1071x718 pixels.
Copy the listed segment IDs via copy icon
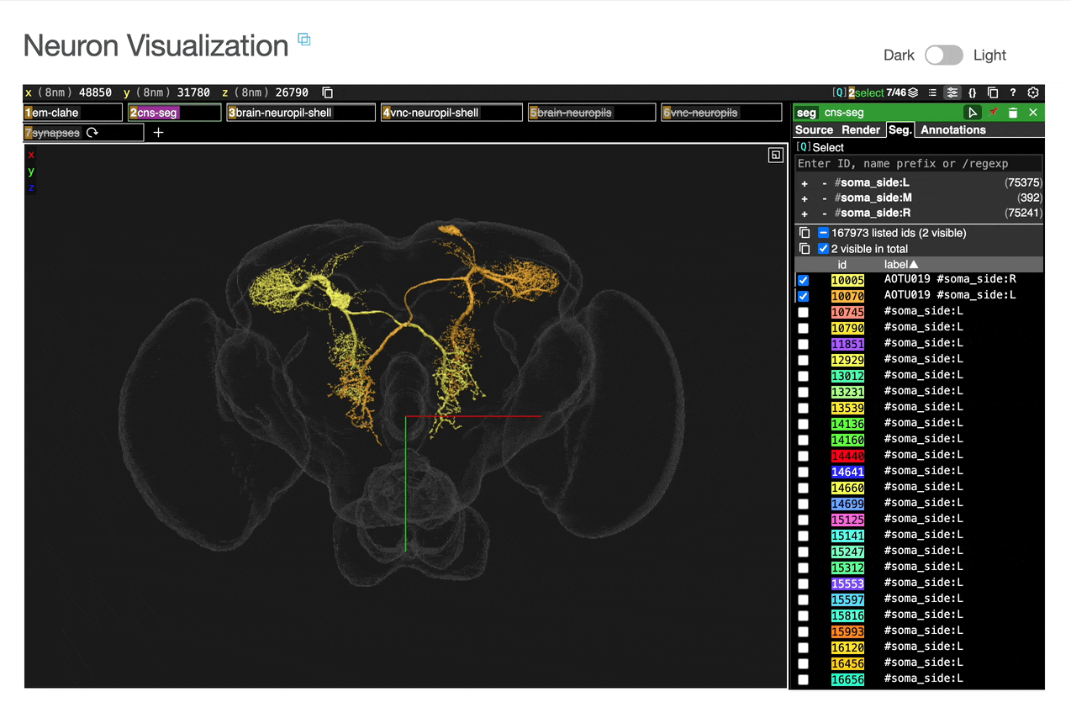coord(805,233)
